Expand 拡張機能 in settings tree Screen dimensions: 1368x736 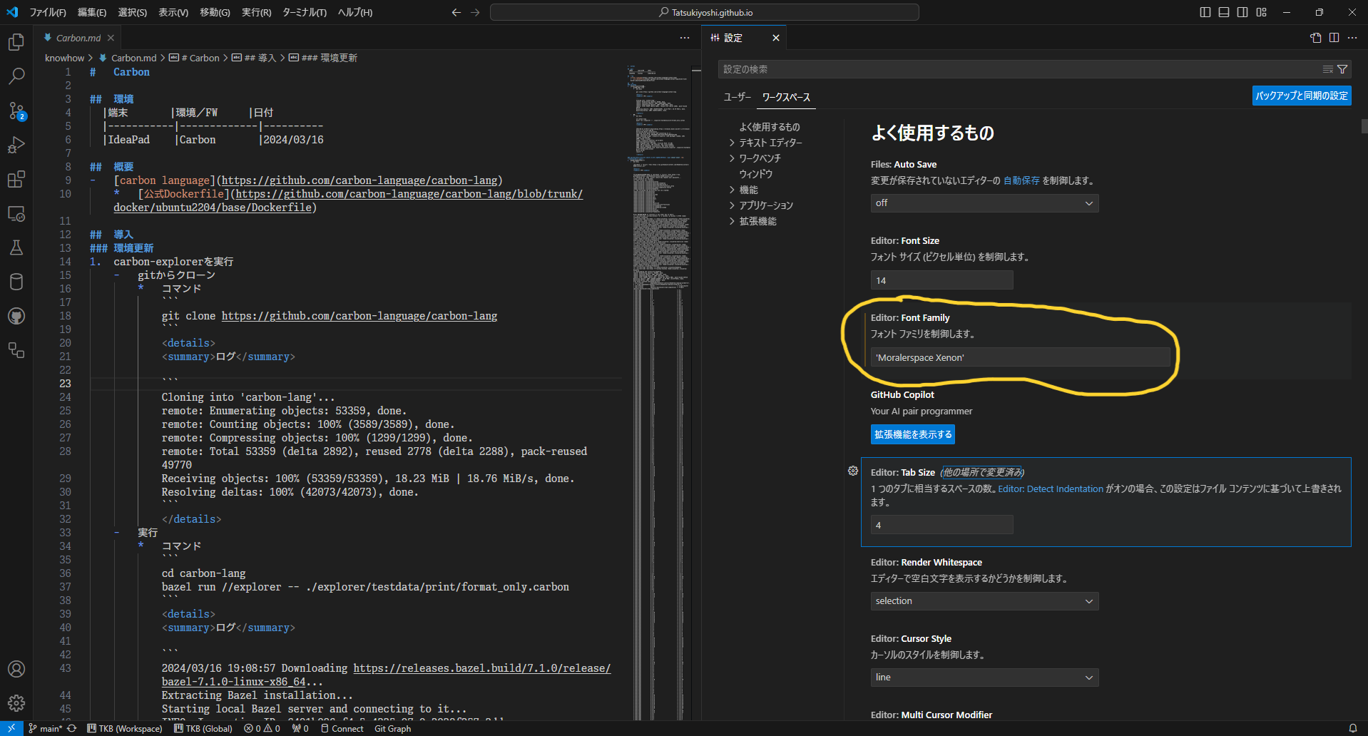(x=757, y=221)
